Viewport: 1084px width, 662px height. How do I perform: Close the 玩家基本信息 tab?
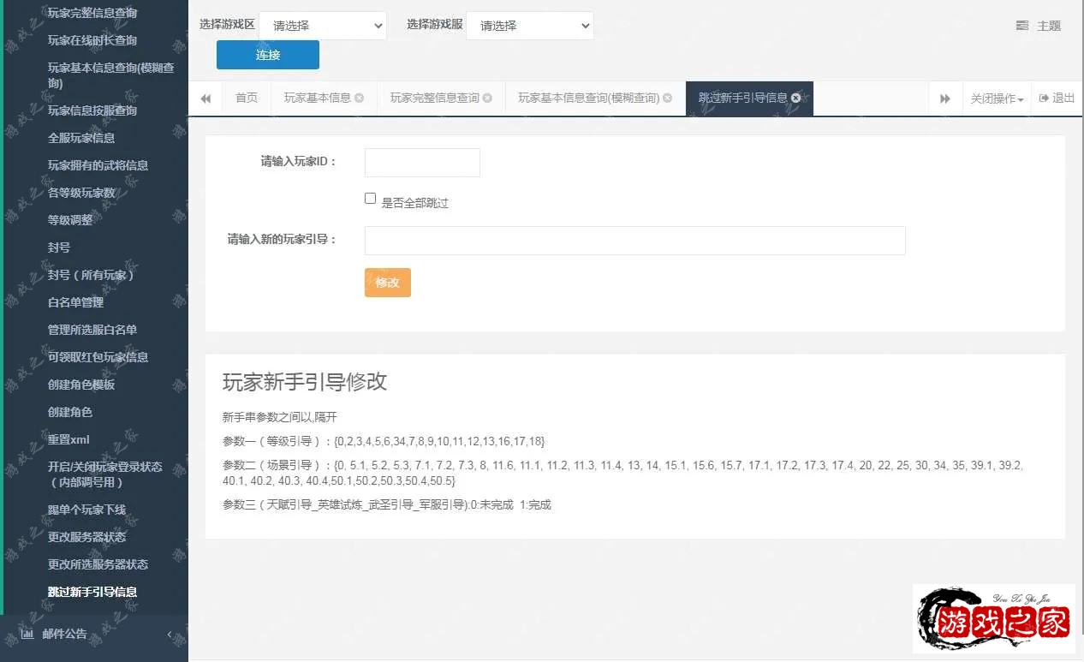360,98
